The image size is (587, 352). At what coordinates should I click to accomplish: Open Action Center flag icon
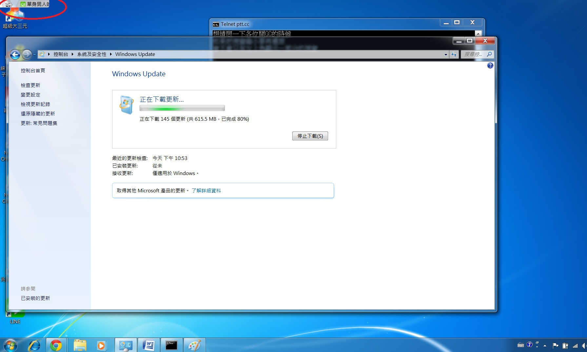point(555,345)
